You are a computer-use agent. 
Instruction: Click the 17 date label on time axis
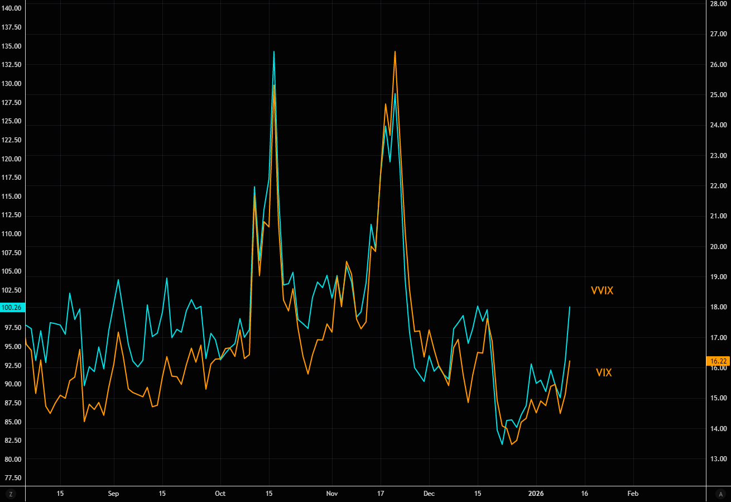tap(380, 494)
